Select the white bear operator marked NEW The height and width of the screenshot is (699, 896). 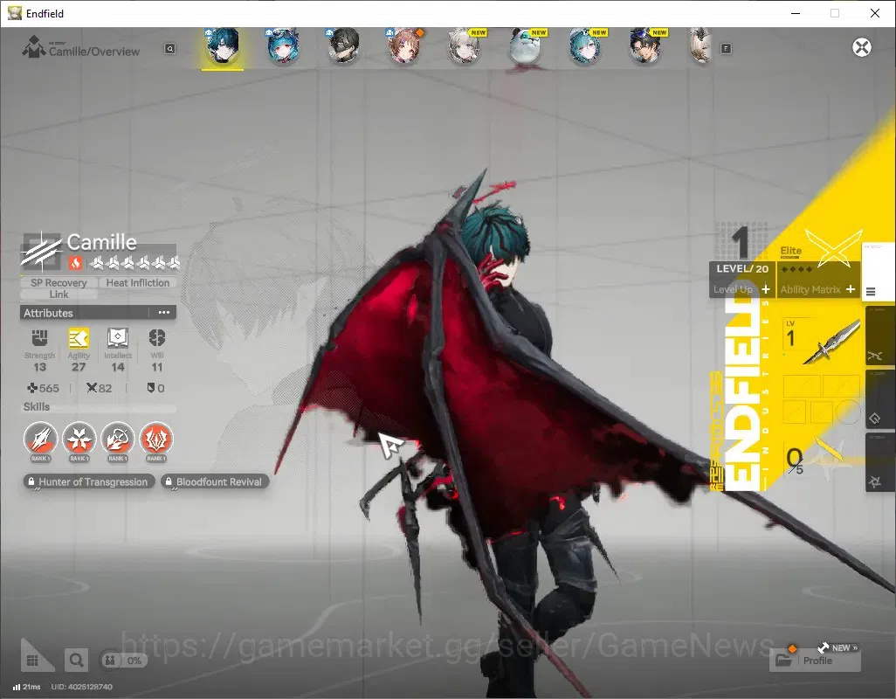click(526, 46)
